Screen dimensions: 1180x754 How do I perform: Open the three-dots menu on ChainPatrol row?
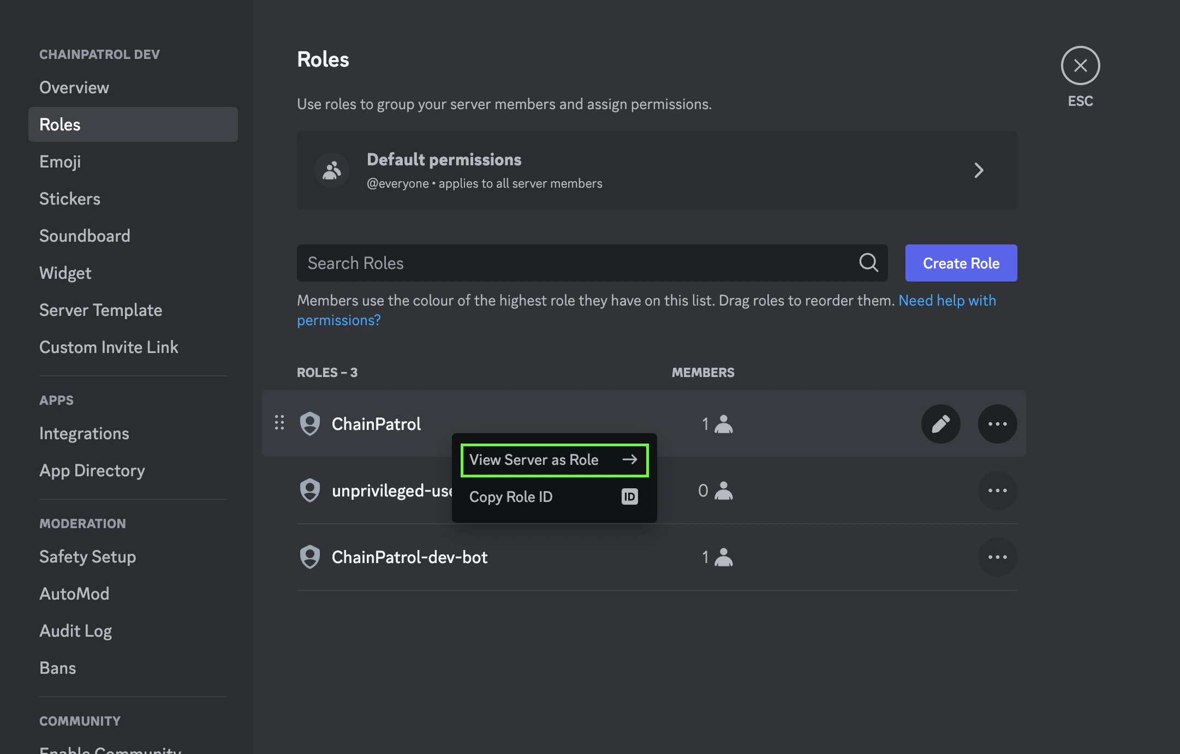coord(997,424)
